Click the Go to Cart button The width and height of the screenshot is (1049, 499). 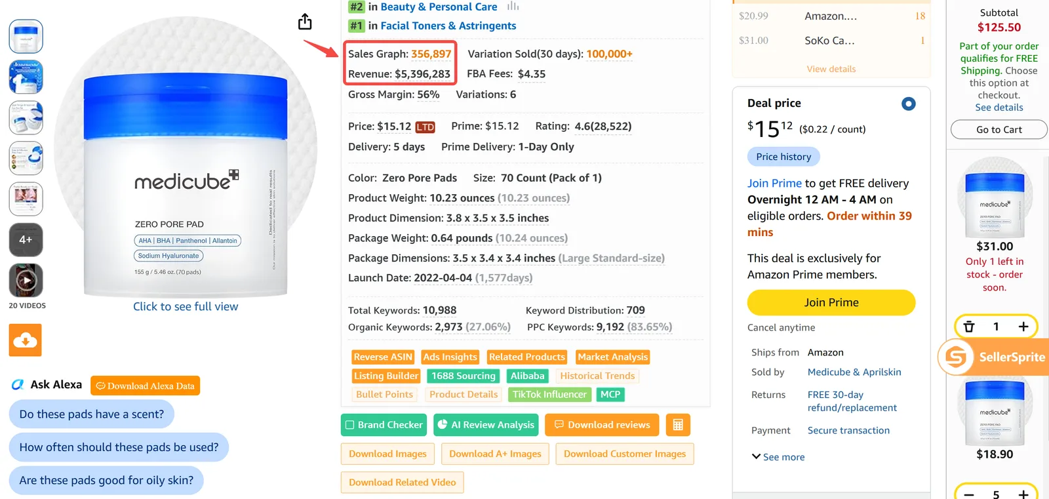click(x=999, y=130)
